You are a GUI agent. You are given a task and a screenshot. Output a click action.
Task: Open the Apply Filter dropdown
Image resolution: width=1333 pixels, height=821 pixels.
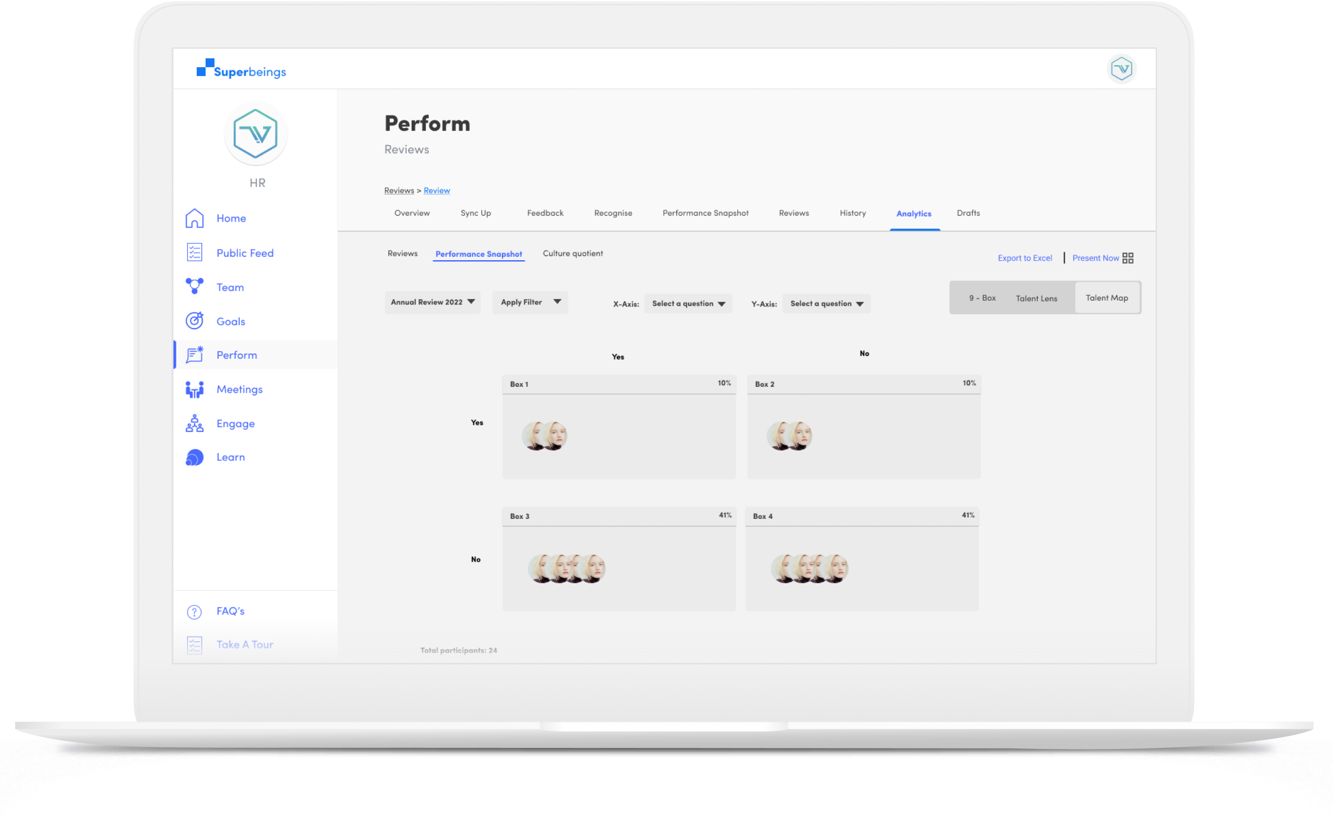coord(530,302)
